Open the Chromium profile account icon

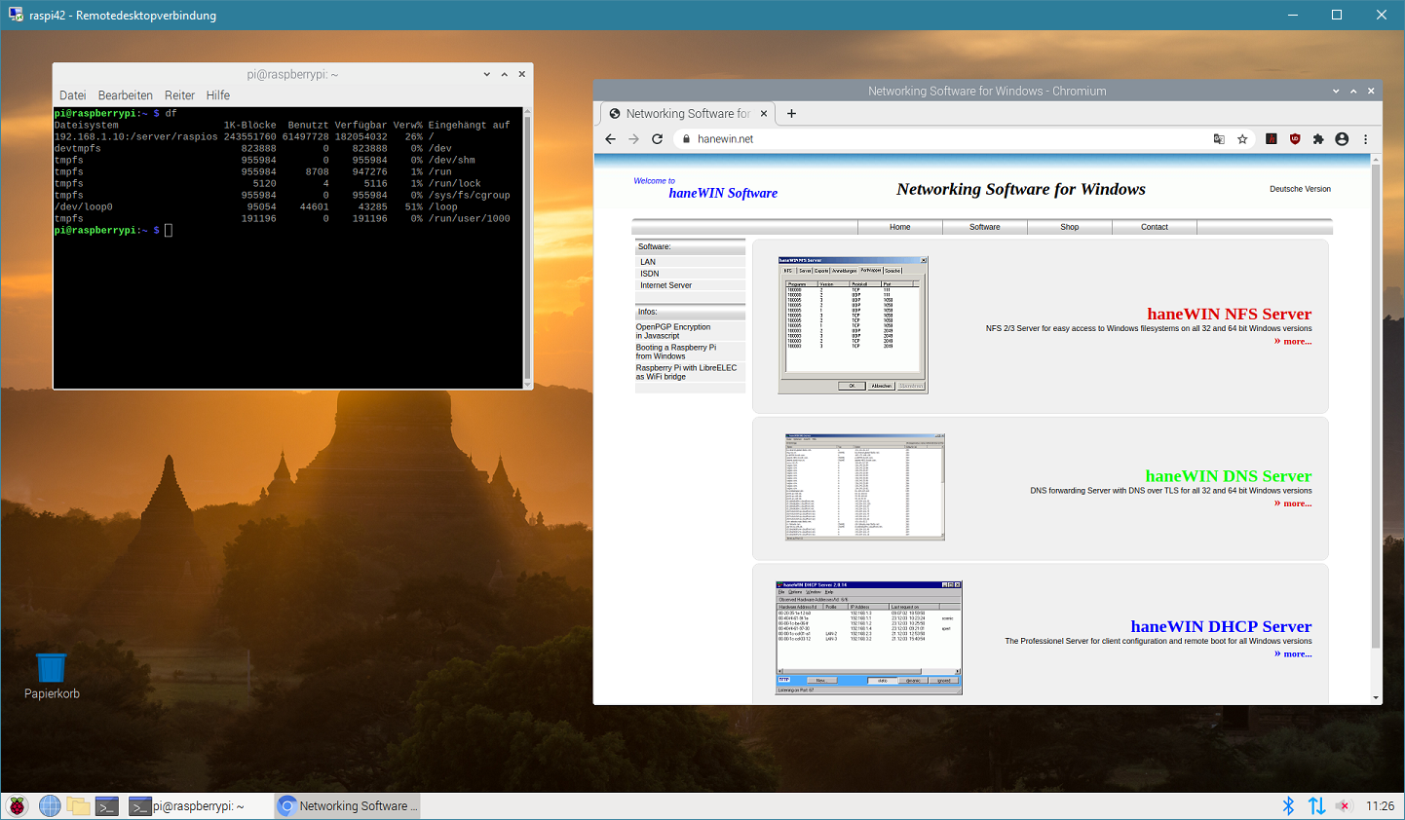tap(1342, 139)
